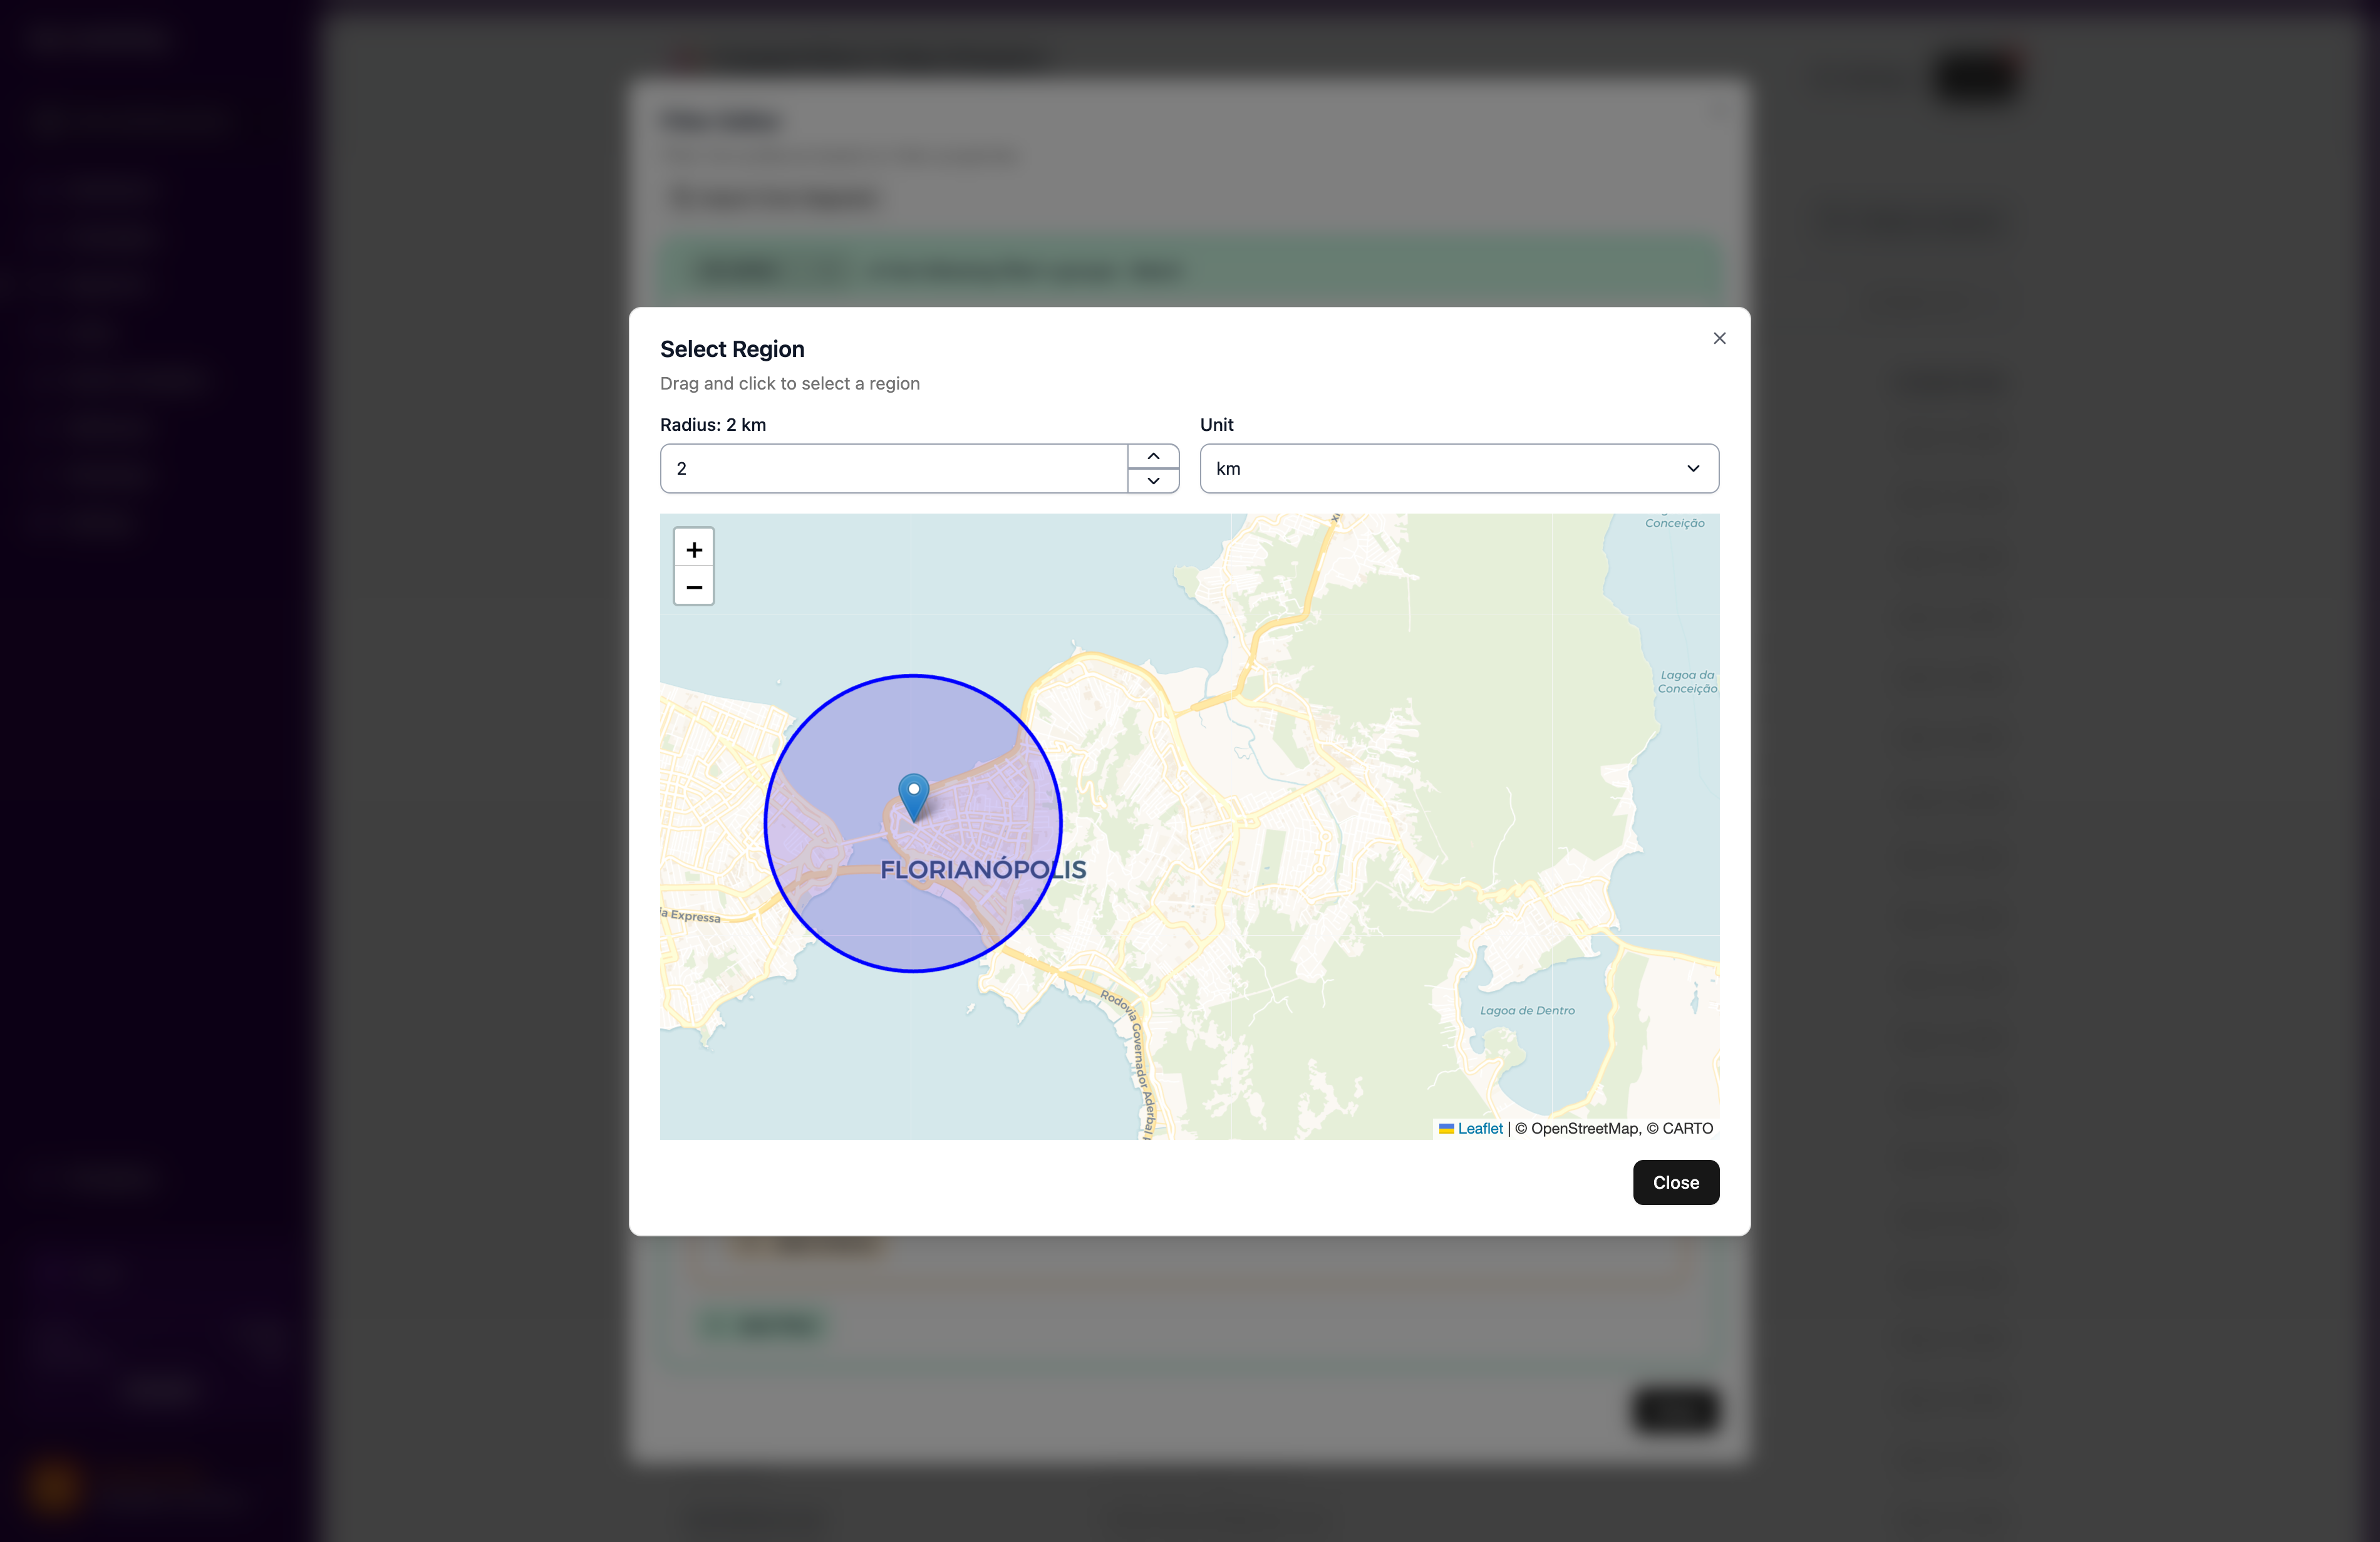
Task: Close dialog with the X icon
Action: (1719, 338)
